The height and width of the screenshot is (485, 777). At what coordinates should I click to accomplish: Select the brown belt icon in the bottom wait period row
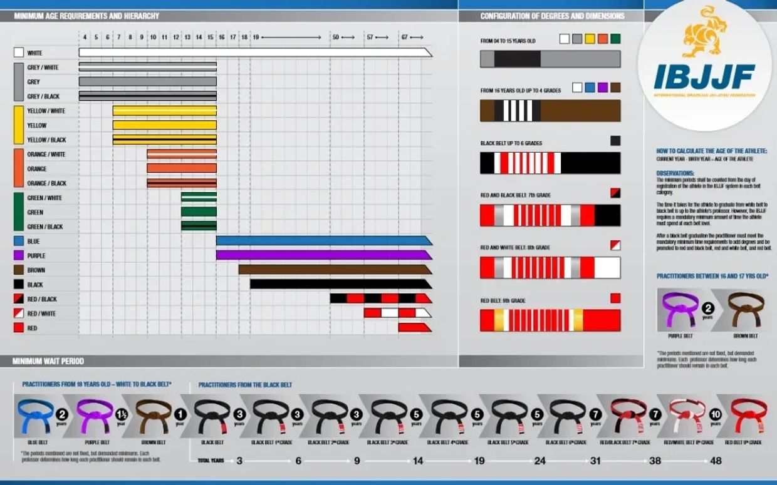(x=154, y=416)
